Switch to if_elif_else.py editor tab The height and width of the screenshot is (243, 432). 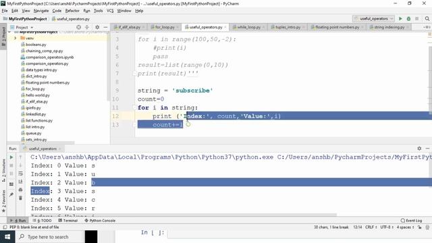click(129, 27)
